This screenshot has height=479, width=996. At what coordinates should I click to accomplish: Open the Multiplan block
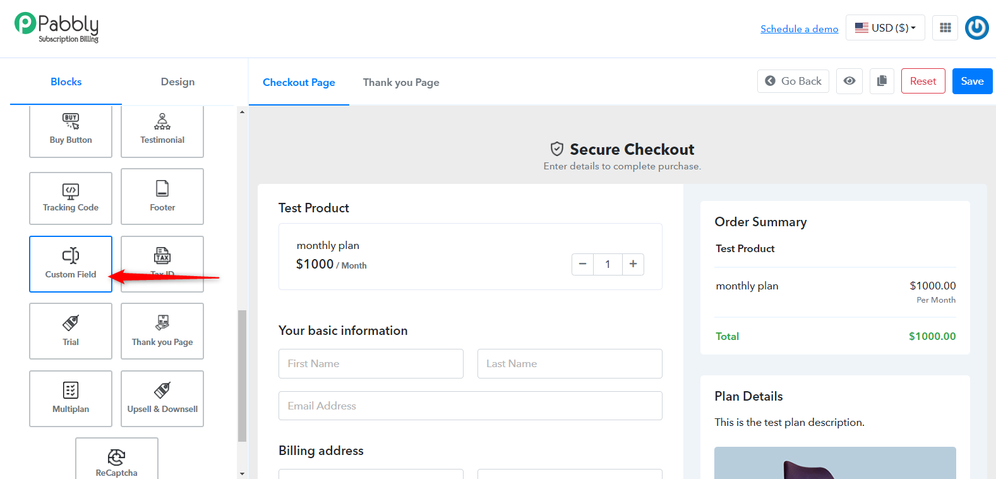click(x=71, y=399)
